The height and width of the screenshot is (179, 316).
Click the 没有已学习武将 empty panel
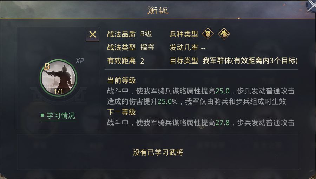[158, 152]
